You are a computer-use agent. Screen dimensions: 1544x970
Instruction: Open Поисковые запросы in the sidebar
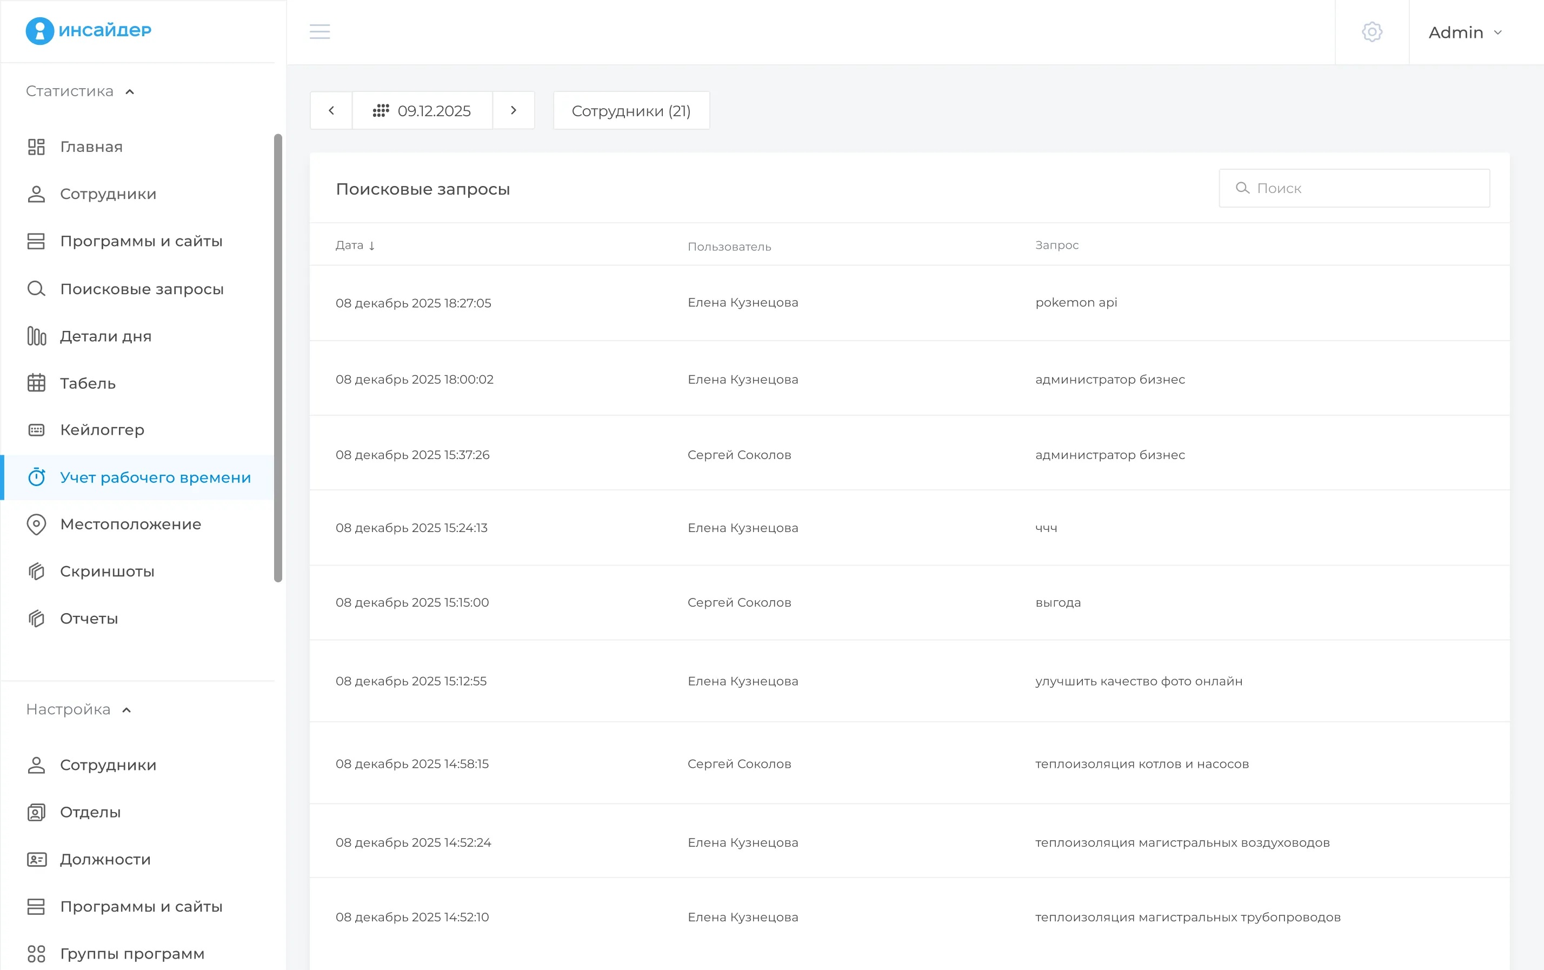(142, 289)
